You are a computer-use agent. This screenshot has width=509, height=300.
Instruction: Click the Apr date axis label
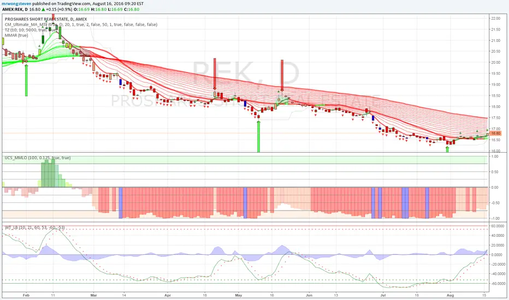(x=168, y=296)
